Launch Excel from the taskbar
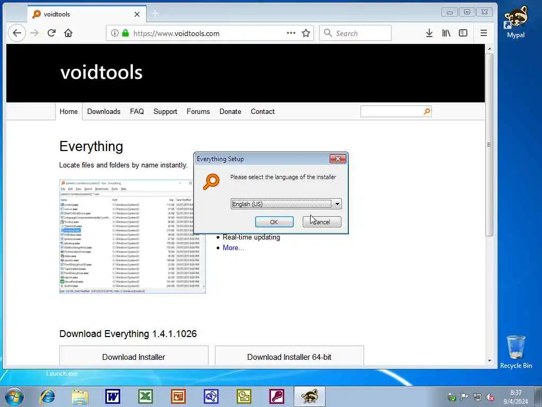542x407 pixels. click(146, 396)
